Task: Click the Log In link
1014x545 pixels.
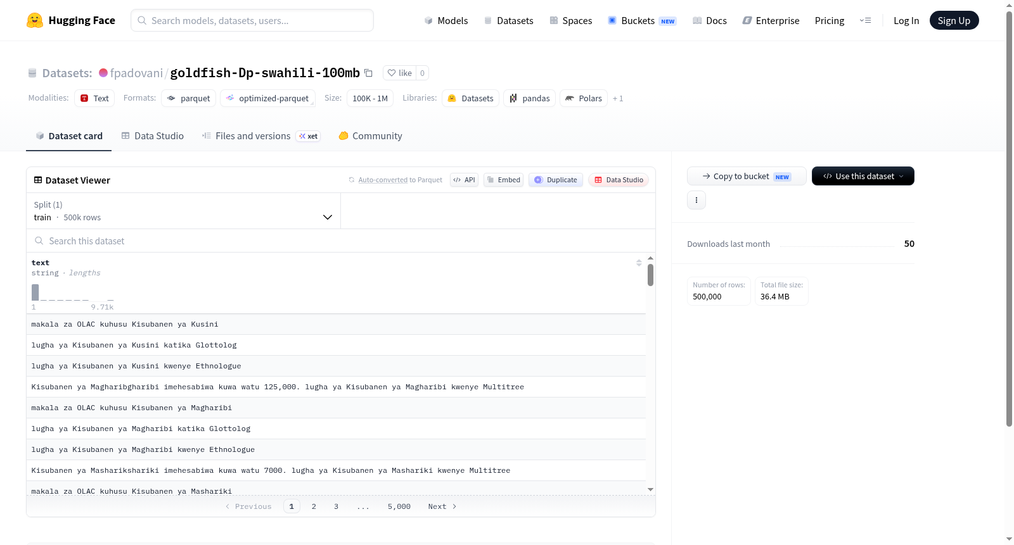Action: pos(906,20)
